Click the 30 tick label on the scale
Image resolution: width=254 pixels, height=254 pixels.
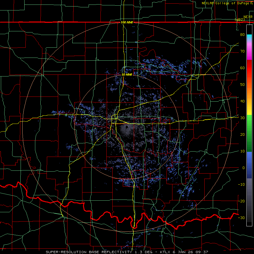pyautogui.click(x=242, y=118)
